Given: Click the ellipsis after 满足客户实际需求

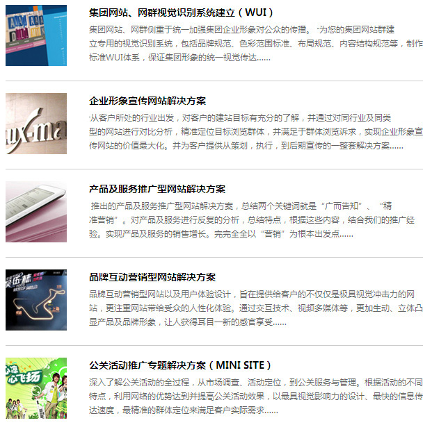Looking at the screenshot, I should tap(271, 412).
